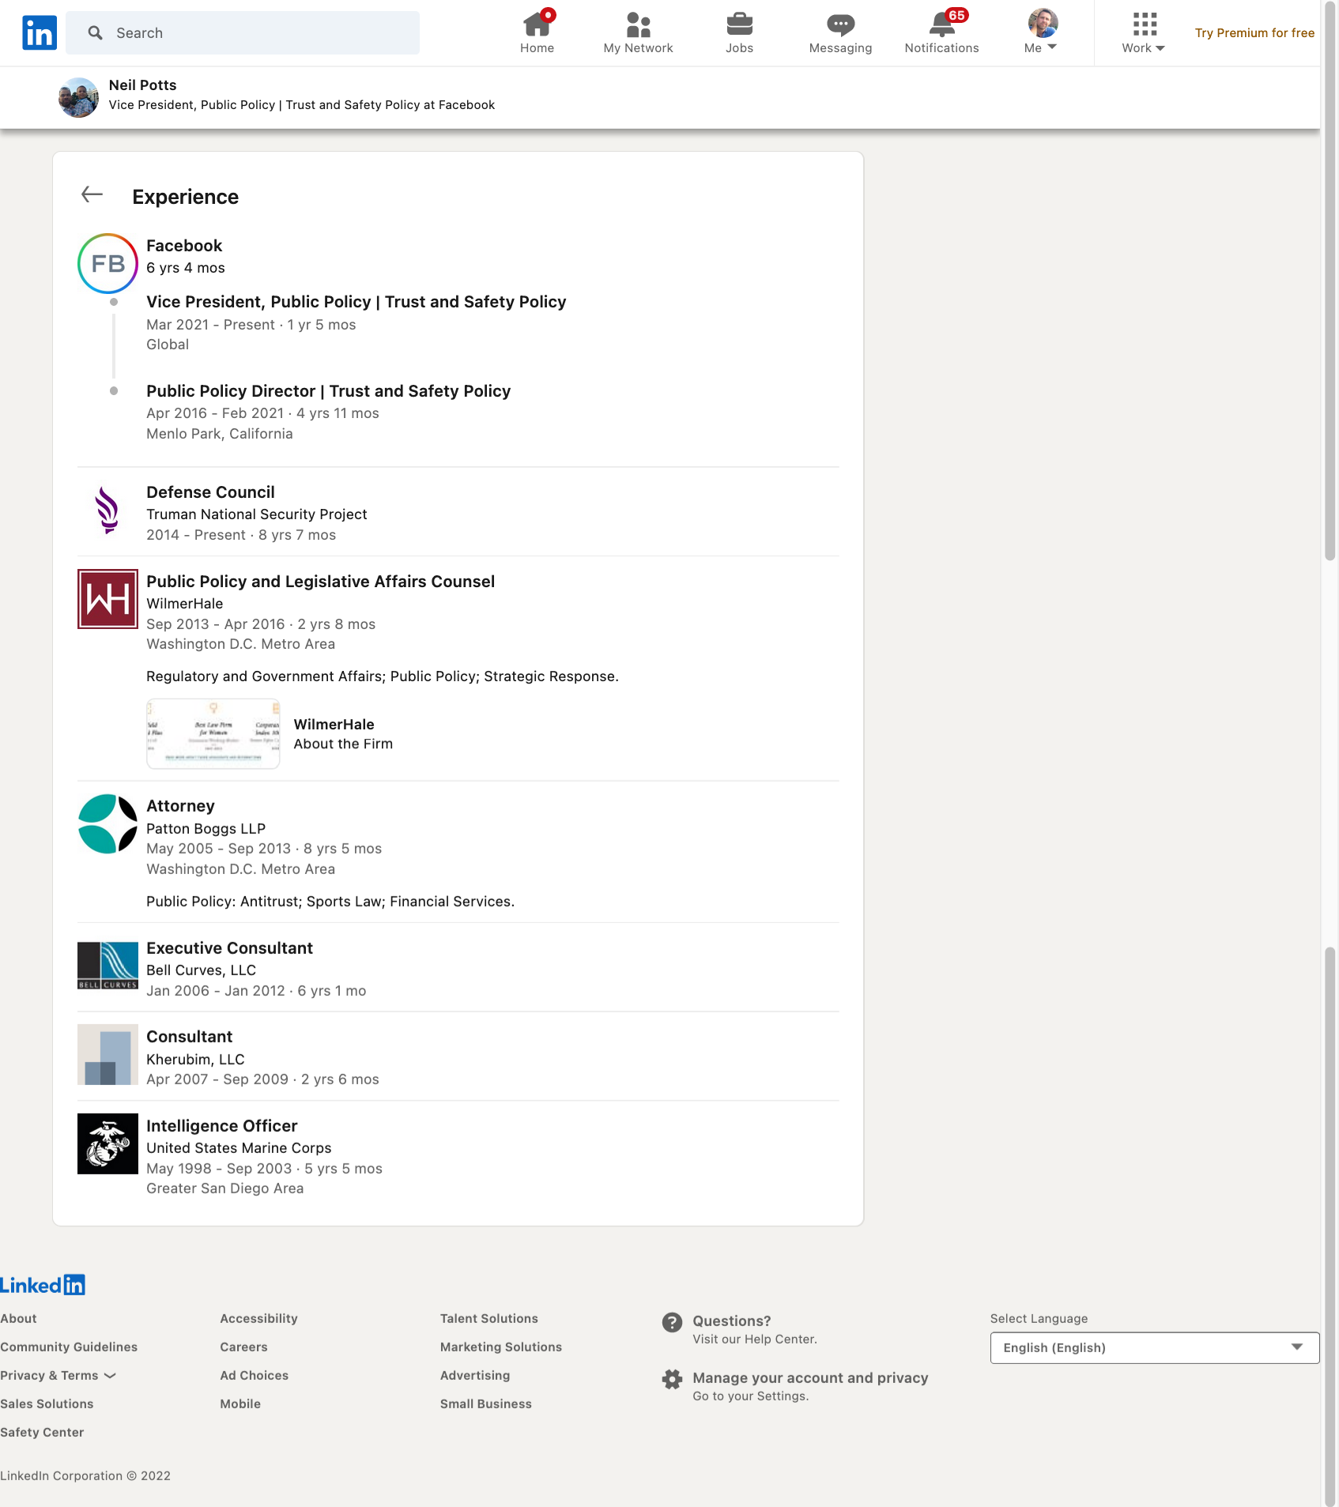
Task: Click in the Search input field
Action: tap(253, 32)
